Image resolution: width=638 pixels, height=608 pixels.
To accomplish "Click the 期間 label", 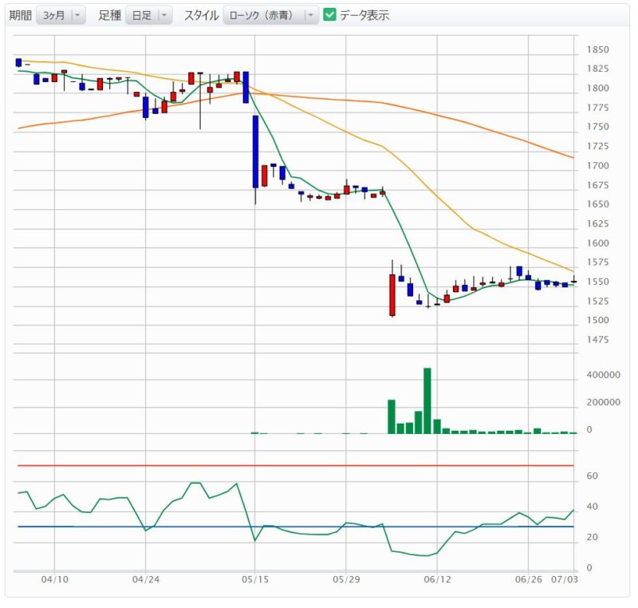I will [21, 15].
